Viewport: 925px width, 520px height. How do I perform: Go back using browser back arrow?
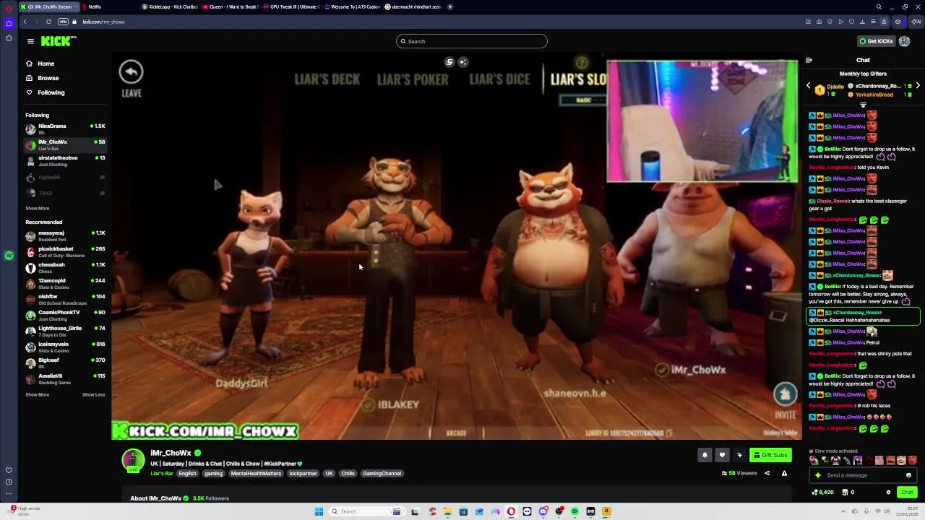25,22
